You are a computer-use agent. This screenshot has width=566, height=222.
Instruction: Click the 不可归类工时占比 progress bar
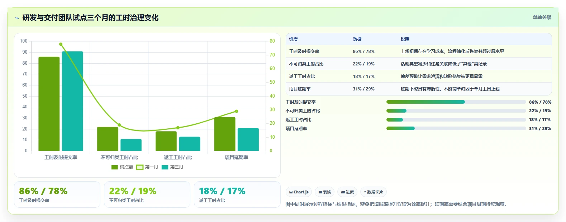click(x=456, y=111)
